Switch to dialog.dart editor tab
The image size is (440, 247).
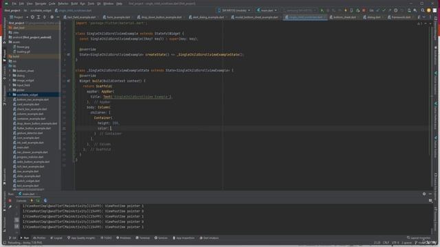click(373, 17)
